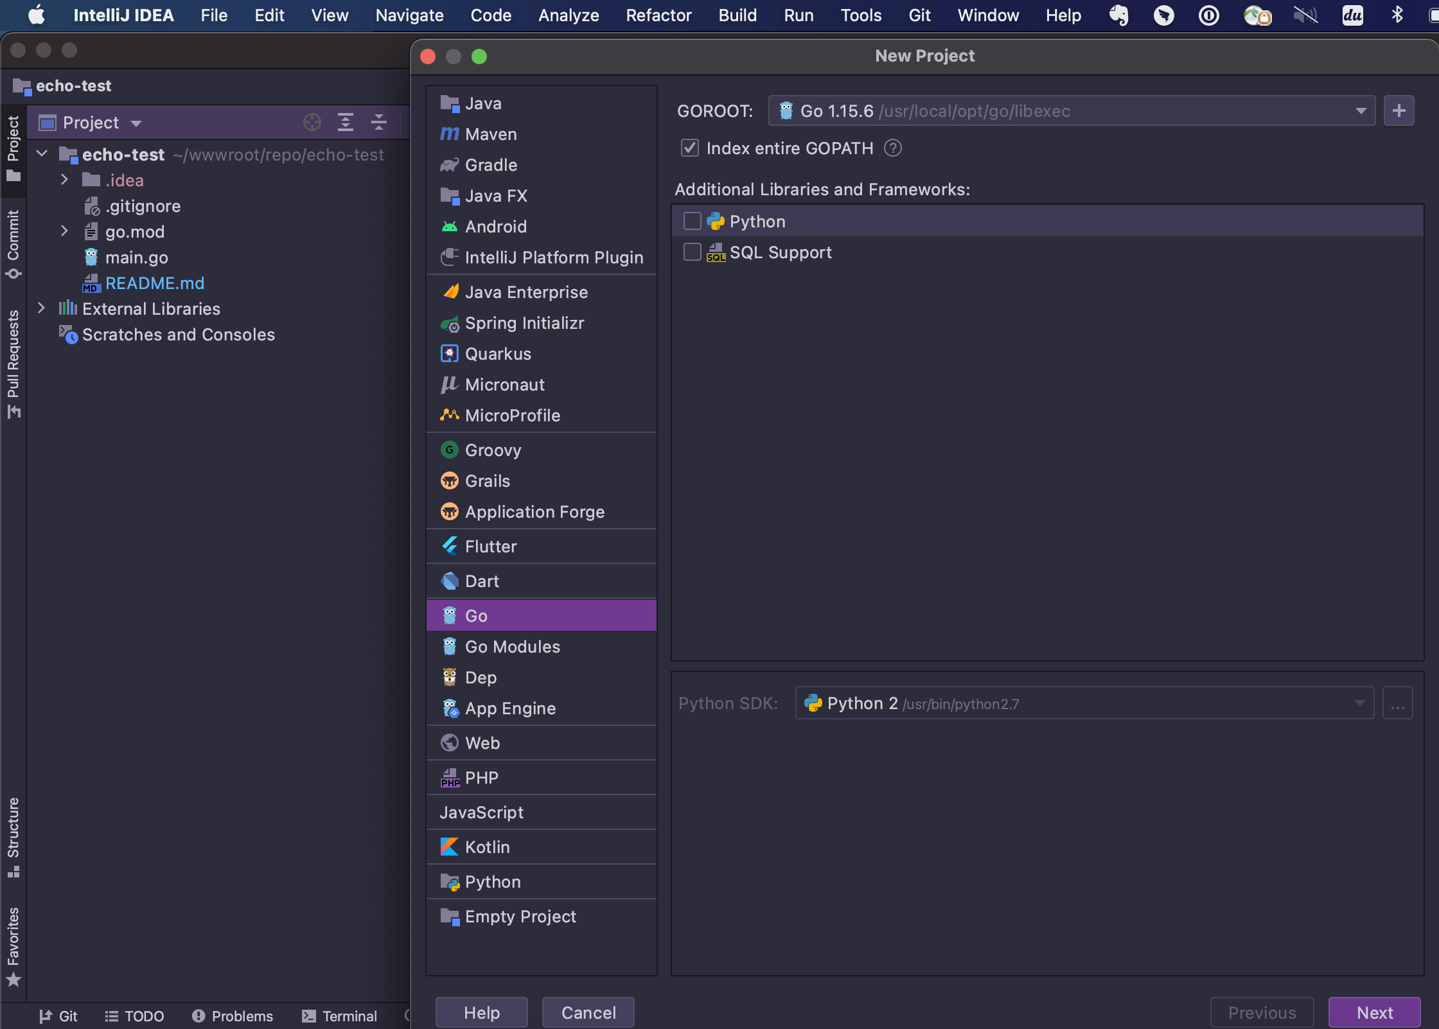Screen dimensions: 1439x1029
Task: Open the Project view selector dropdown
Action: point(90,123)
